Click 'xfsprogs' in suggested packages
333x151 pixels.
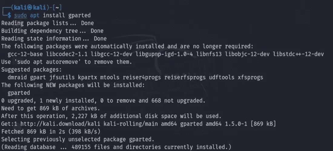point(250,77)
